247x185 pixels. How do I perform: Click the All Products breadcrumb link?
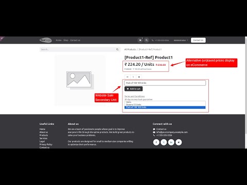click(130, 49)
